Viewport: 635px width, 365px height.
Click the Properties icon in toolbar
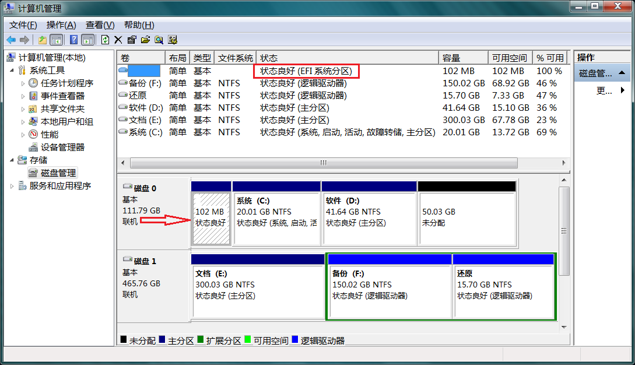click(x=131, y=40)
